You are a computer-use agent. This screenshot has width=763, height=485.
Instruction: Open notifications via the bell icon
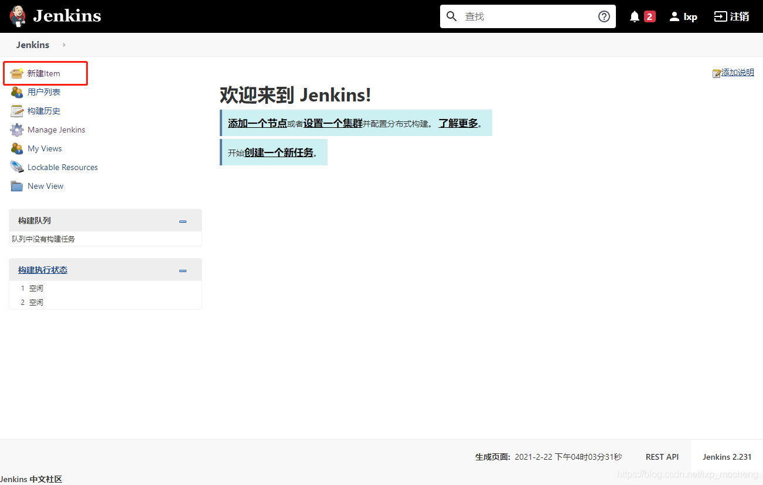[x=635, y=16]
